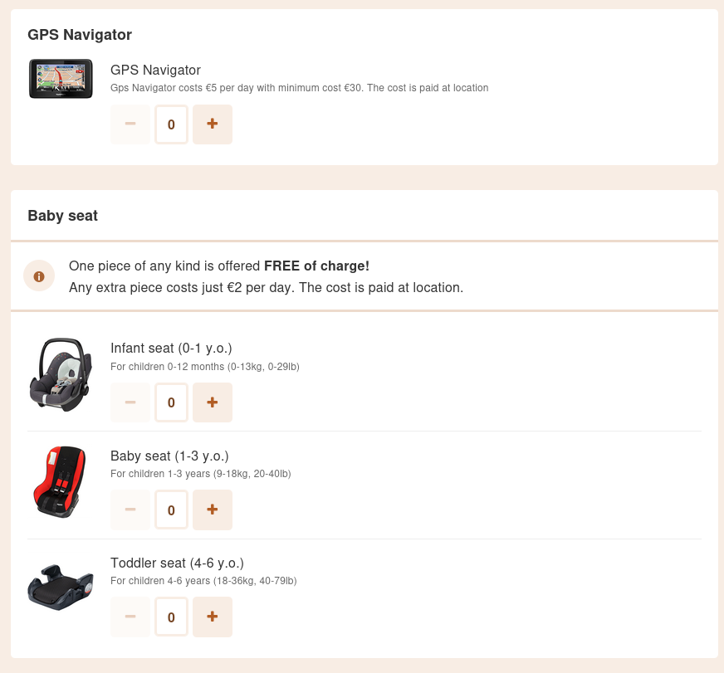Add one Infant seat with plus

213,402
